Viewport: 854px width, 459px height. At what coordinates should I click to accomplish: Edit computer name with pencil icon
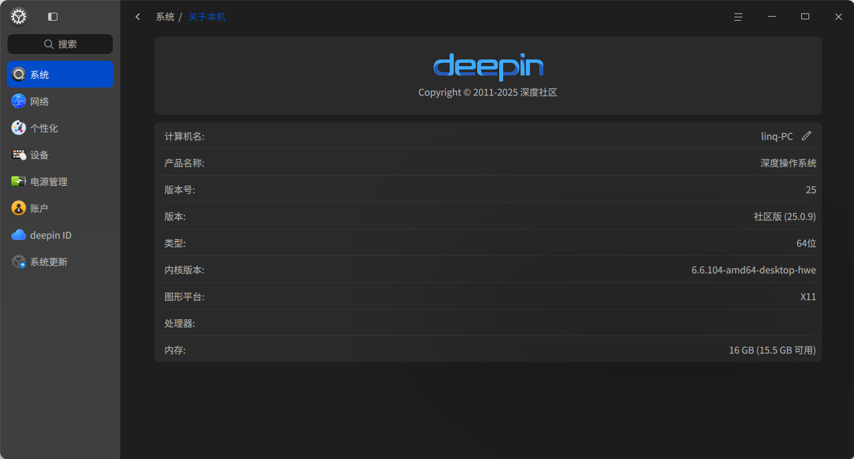coord(807,136)
